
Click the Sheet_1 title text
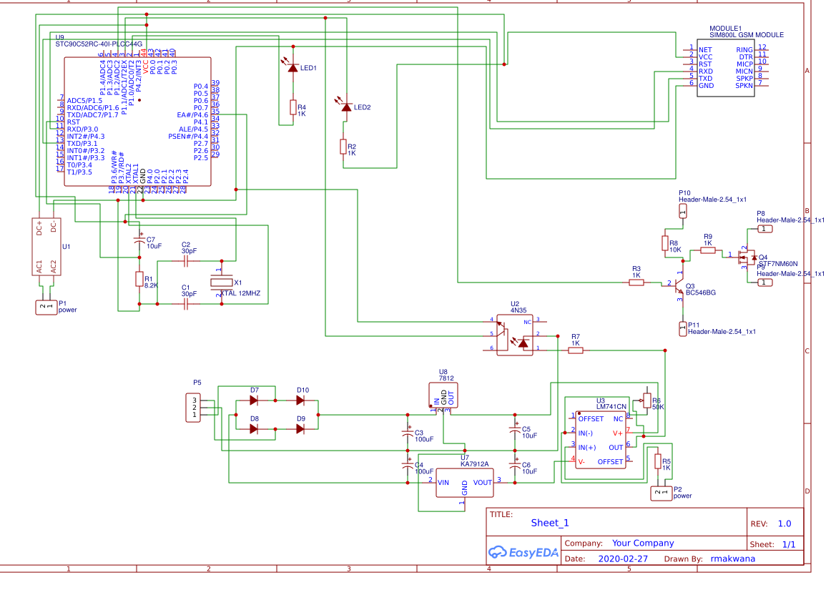tap(550, 523)
